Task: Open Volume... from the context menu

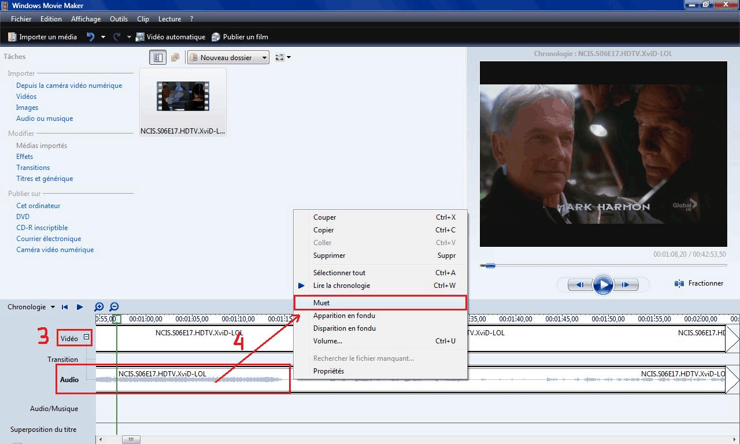Action: pyautogui.click(x=380, y=341)
